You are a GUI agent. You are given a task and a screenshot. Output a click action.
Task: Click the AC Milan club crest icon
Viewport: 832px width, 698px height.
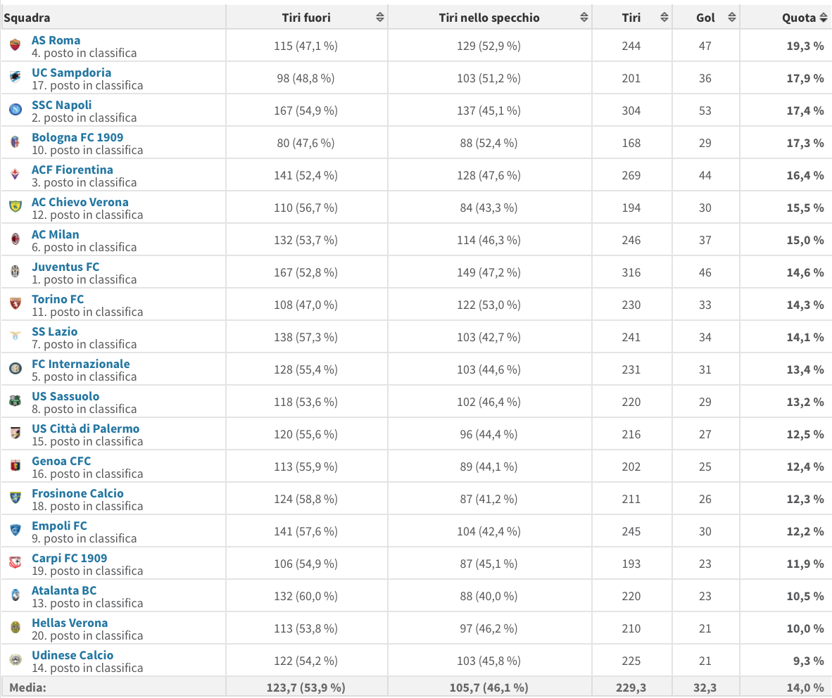point(15,240)
